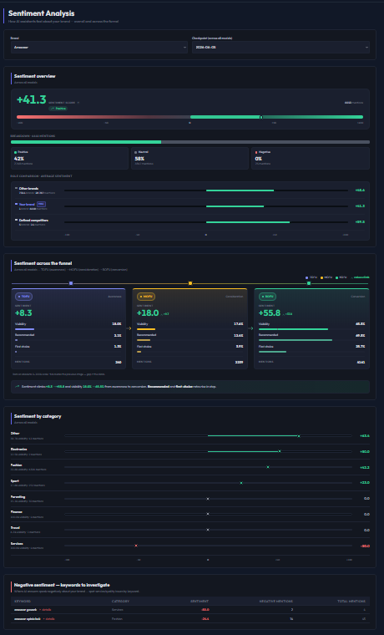Open the Checkpoint date dropdown
The height and width of the screenshot is (635, 384).
click(280, 48)
